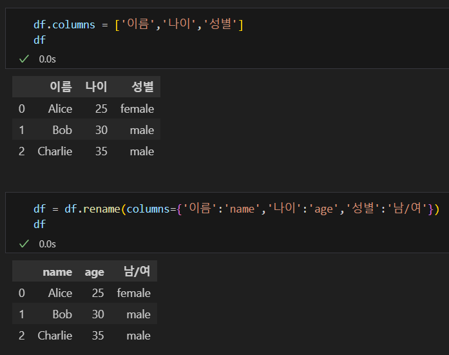
Task: Select the 'Charlie' cell in the second table
Action: [x=55, y=336]
